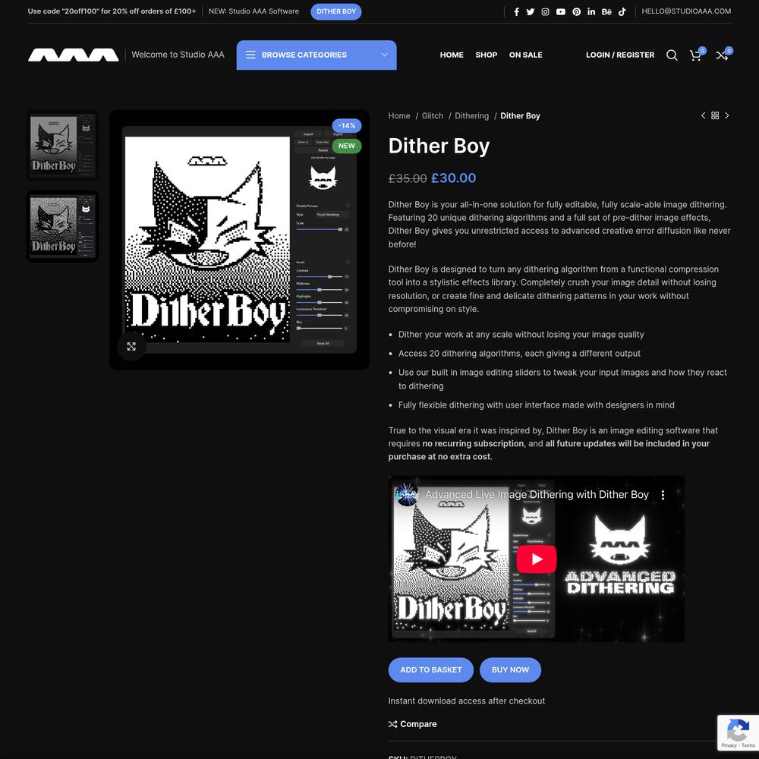The height and width of the screenshot is (759, 759).
Task: Click the -14% discount badge
Action: (347, 126)
